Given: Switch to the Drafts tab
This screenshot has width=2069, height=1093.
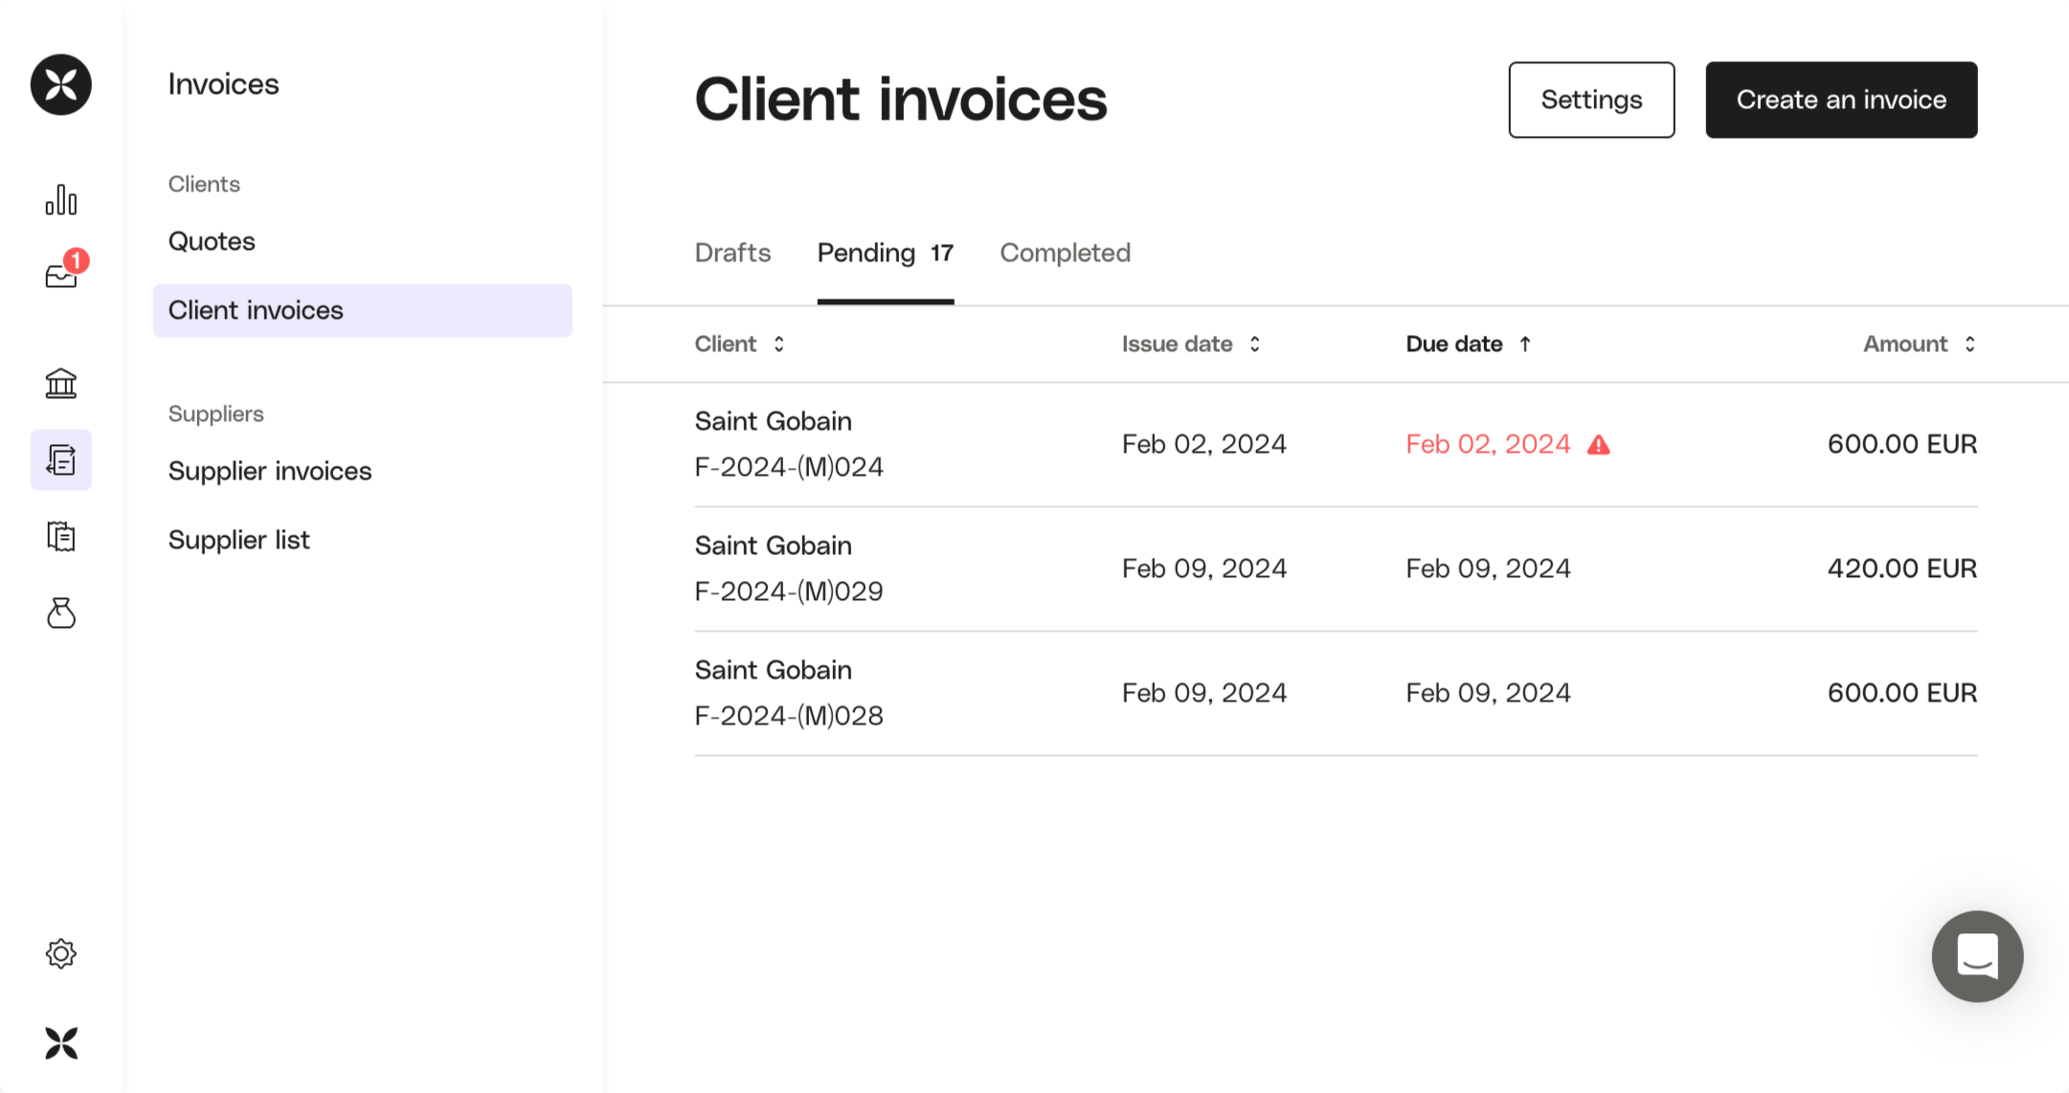Looking at the screenshot, I should pyautogui.click(x=732, y=253).
